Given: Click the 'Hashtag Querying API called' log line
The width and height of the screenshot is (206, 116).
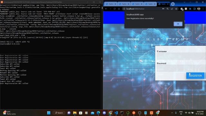Looking at the screenshot, I should point(13,71).
